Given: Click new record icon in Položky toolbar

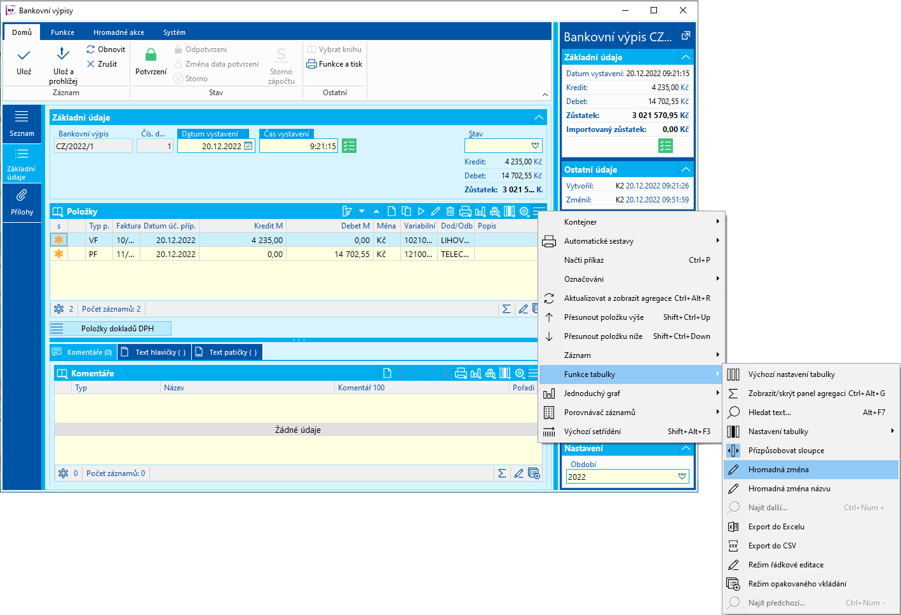Looking at the screenshot, I should [391, 211].
